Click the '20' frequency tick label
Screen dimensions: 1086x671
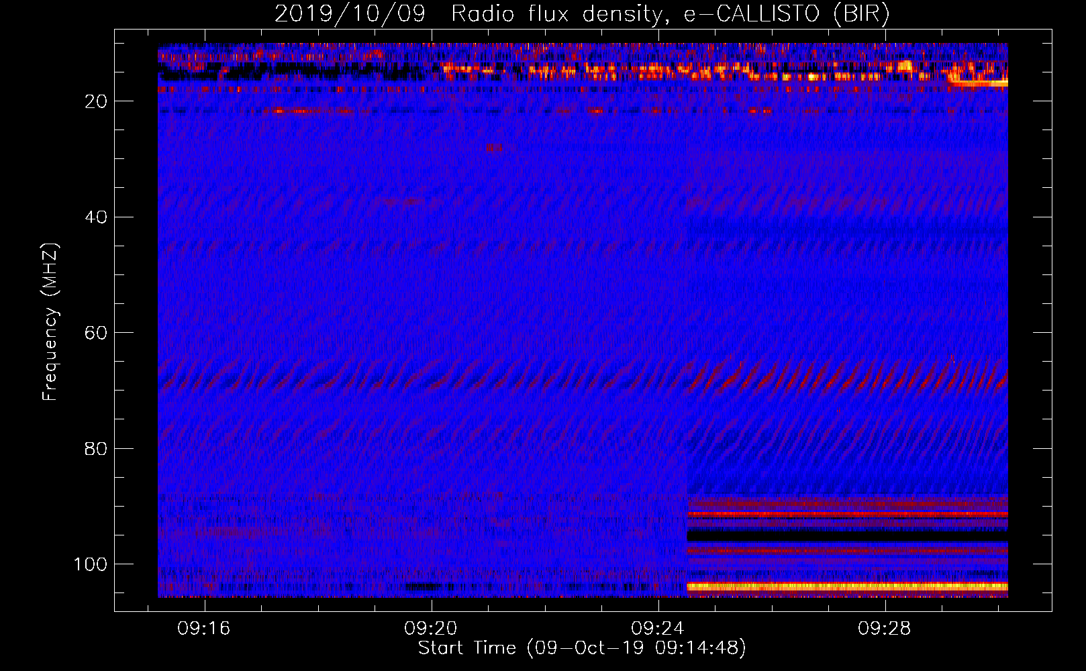pos(96,101)
